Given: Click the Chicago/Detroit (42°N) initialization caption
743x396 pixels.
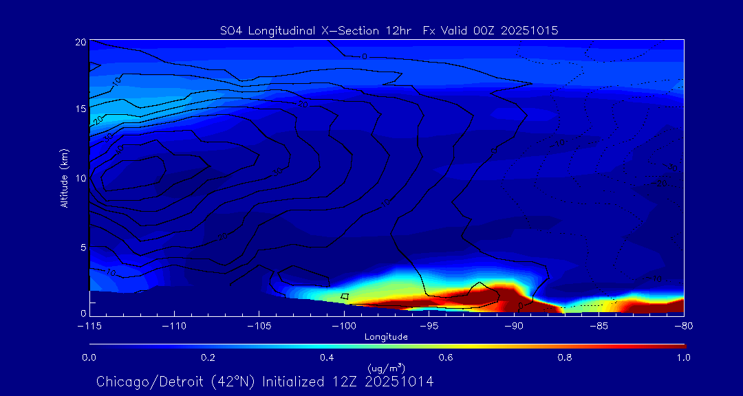Looking at the screenshot, I should (265, 381).
